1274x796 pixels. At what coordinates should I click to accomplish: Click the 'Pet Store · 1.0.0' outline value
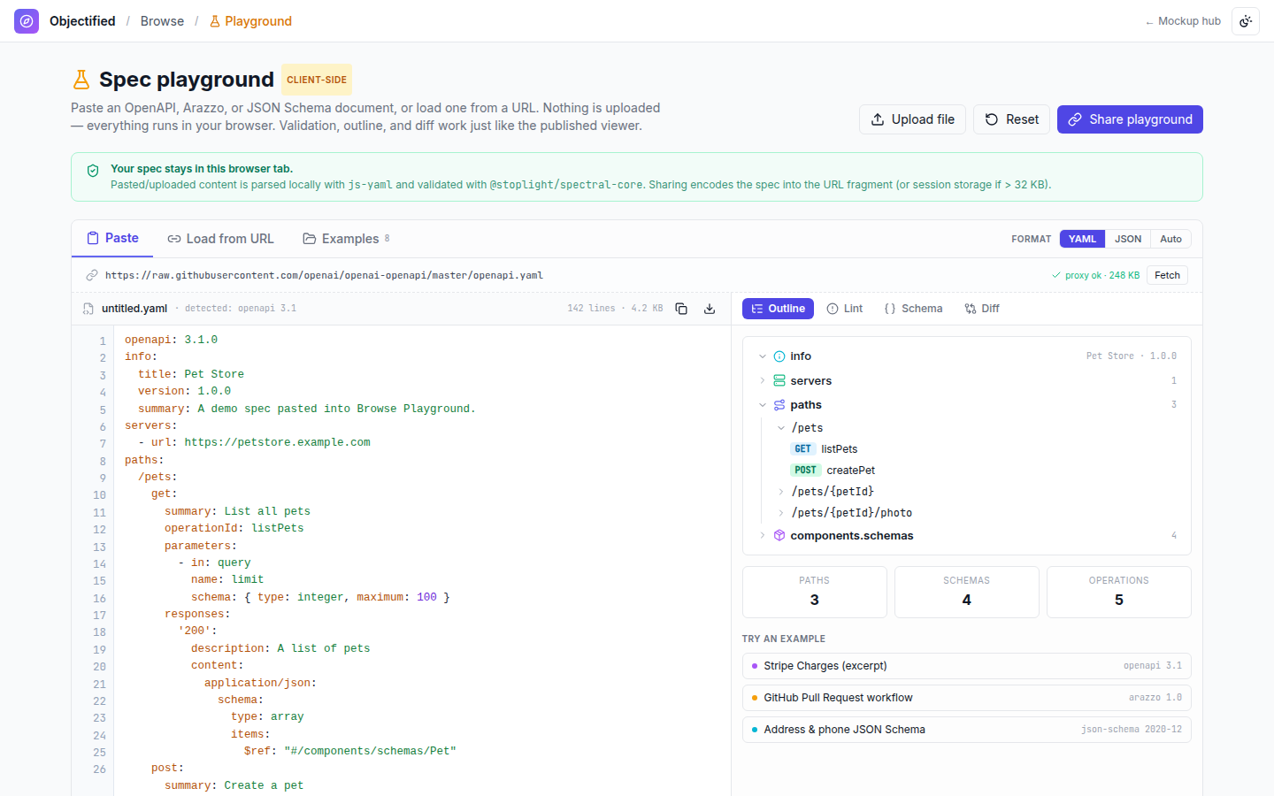(1132, 356)
